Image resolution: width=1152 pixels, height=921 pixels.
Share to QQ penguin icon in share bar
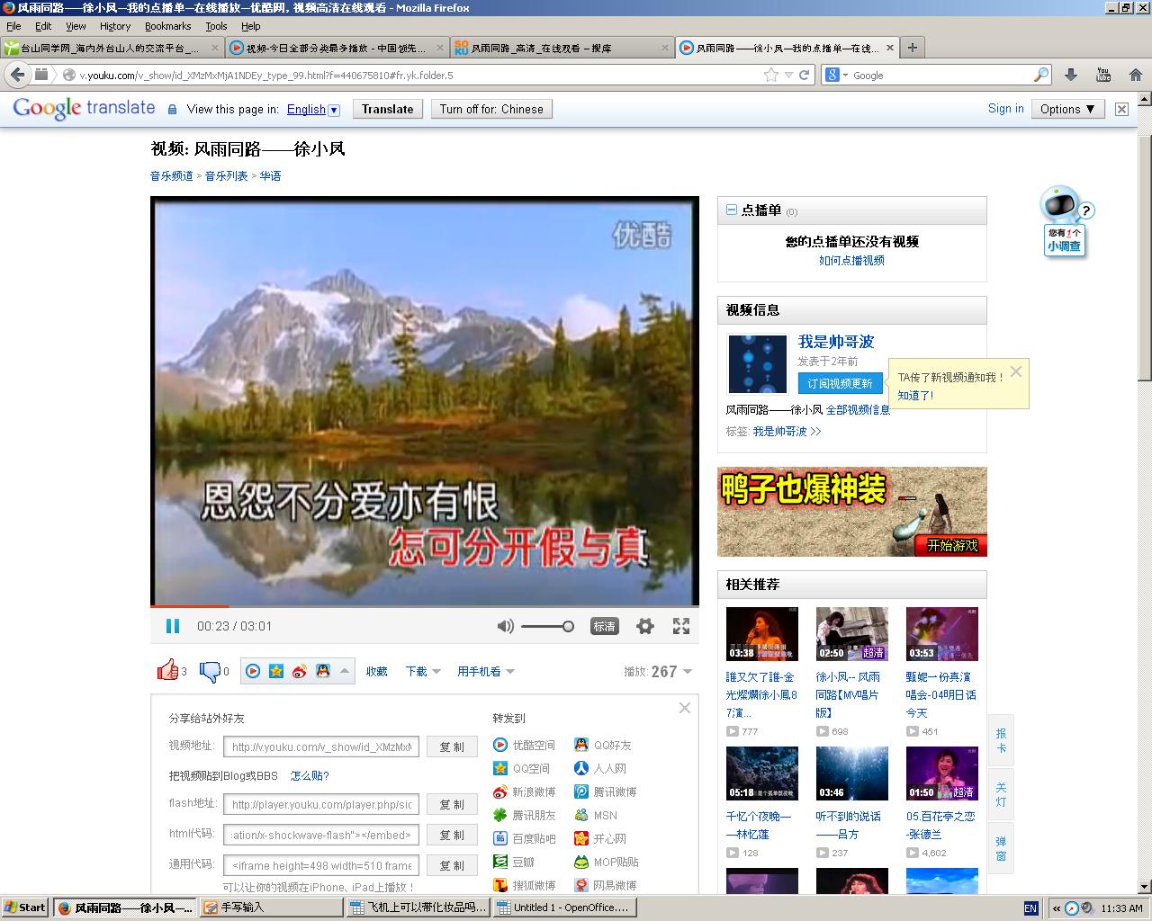322,671
